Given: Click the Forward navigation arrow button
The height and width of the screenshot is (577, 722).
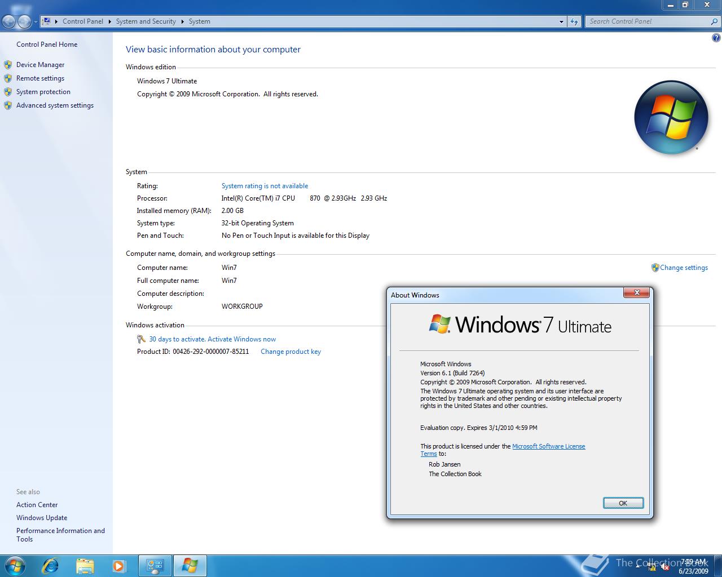Looking at the screenshot, I should [24, 21].
